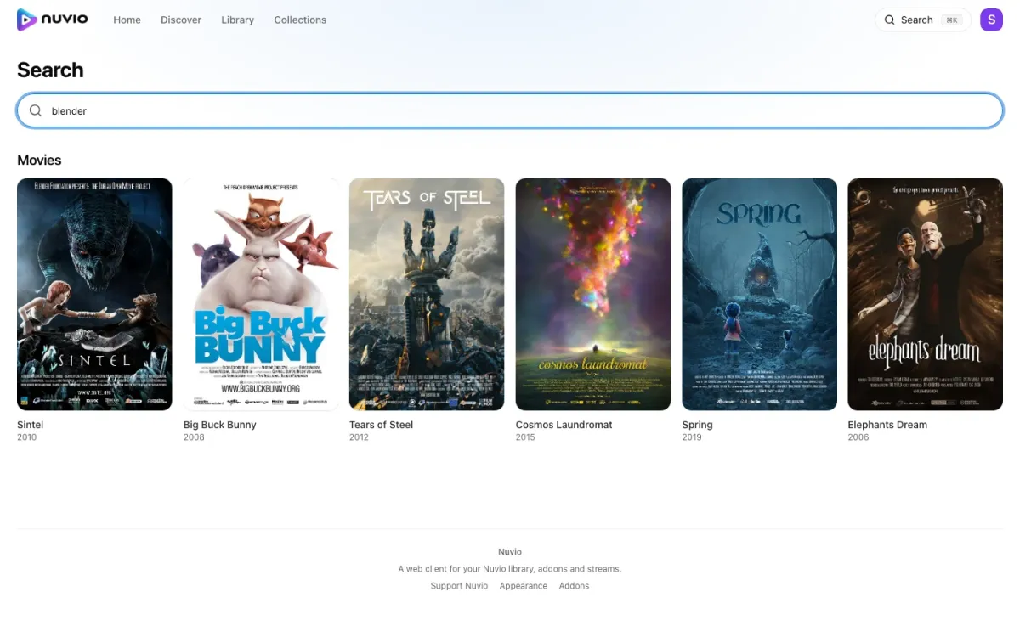Viewport: 1020px width, 637px height.
Task: Open the Discover page
Action: [x=181, y=20]
